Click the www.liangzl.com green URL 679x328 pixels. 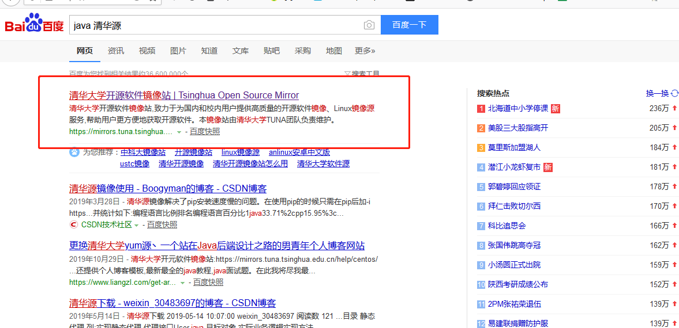(122, 282)
